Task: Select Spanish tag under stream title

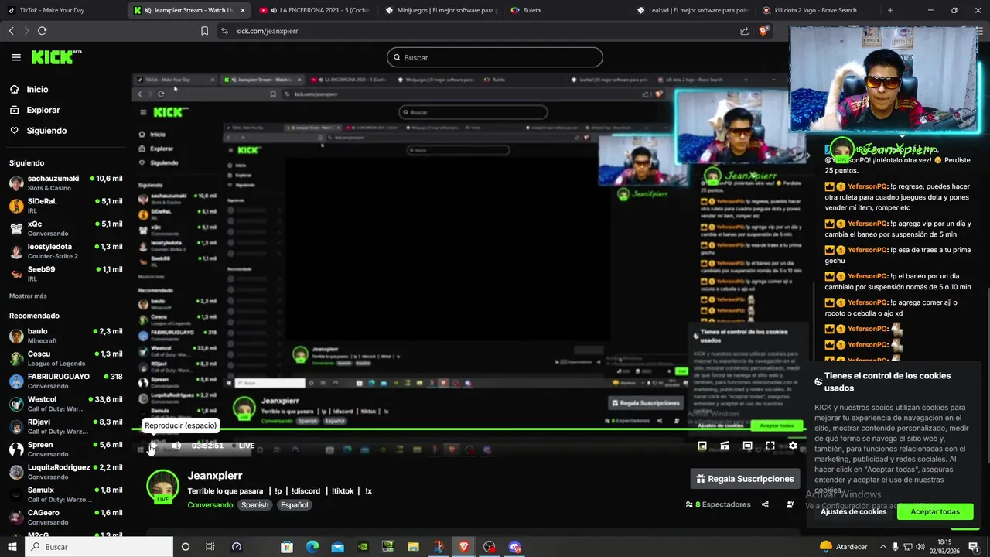Action: click(x=254, y=505)
